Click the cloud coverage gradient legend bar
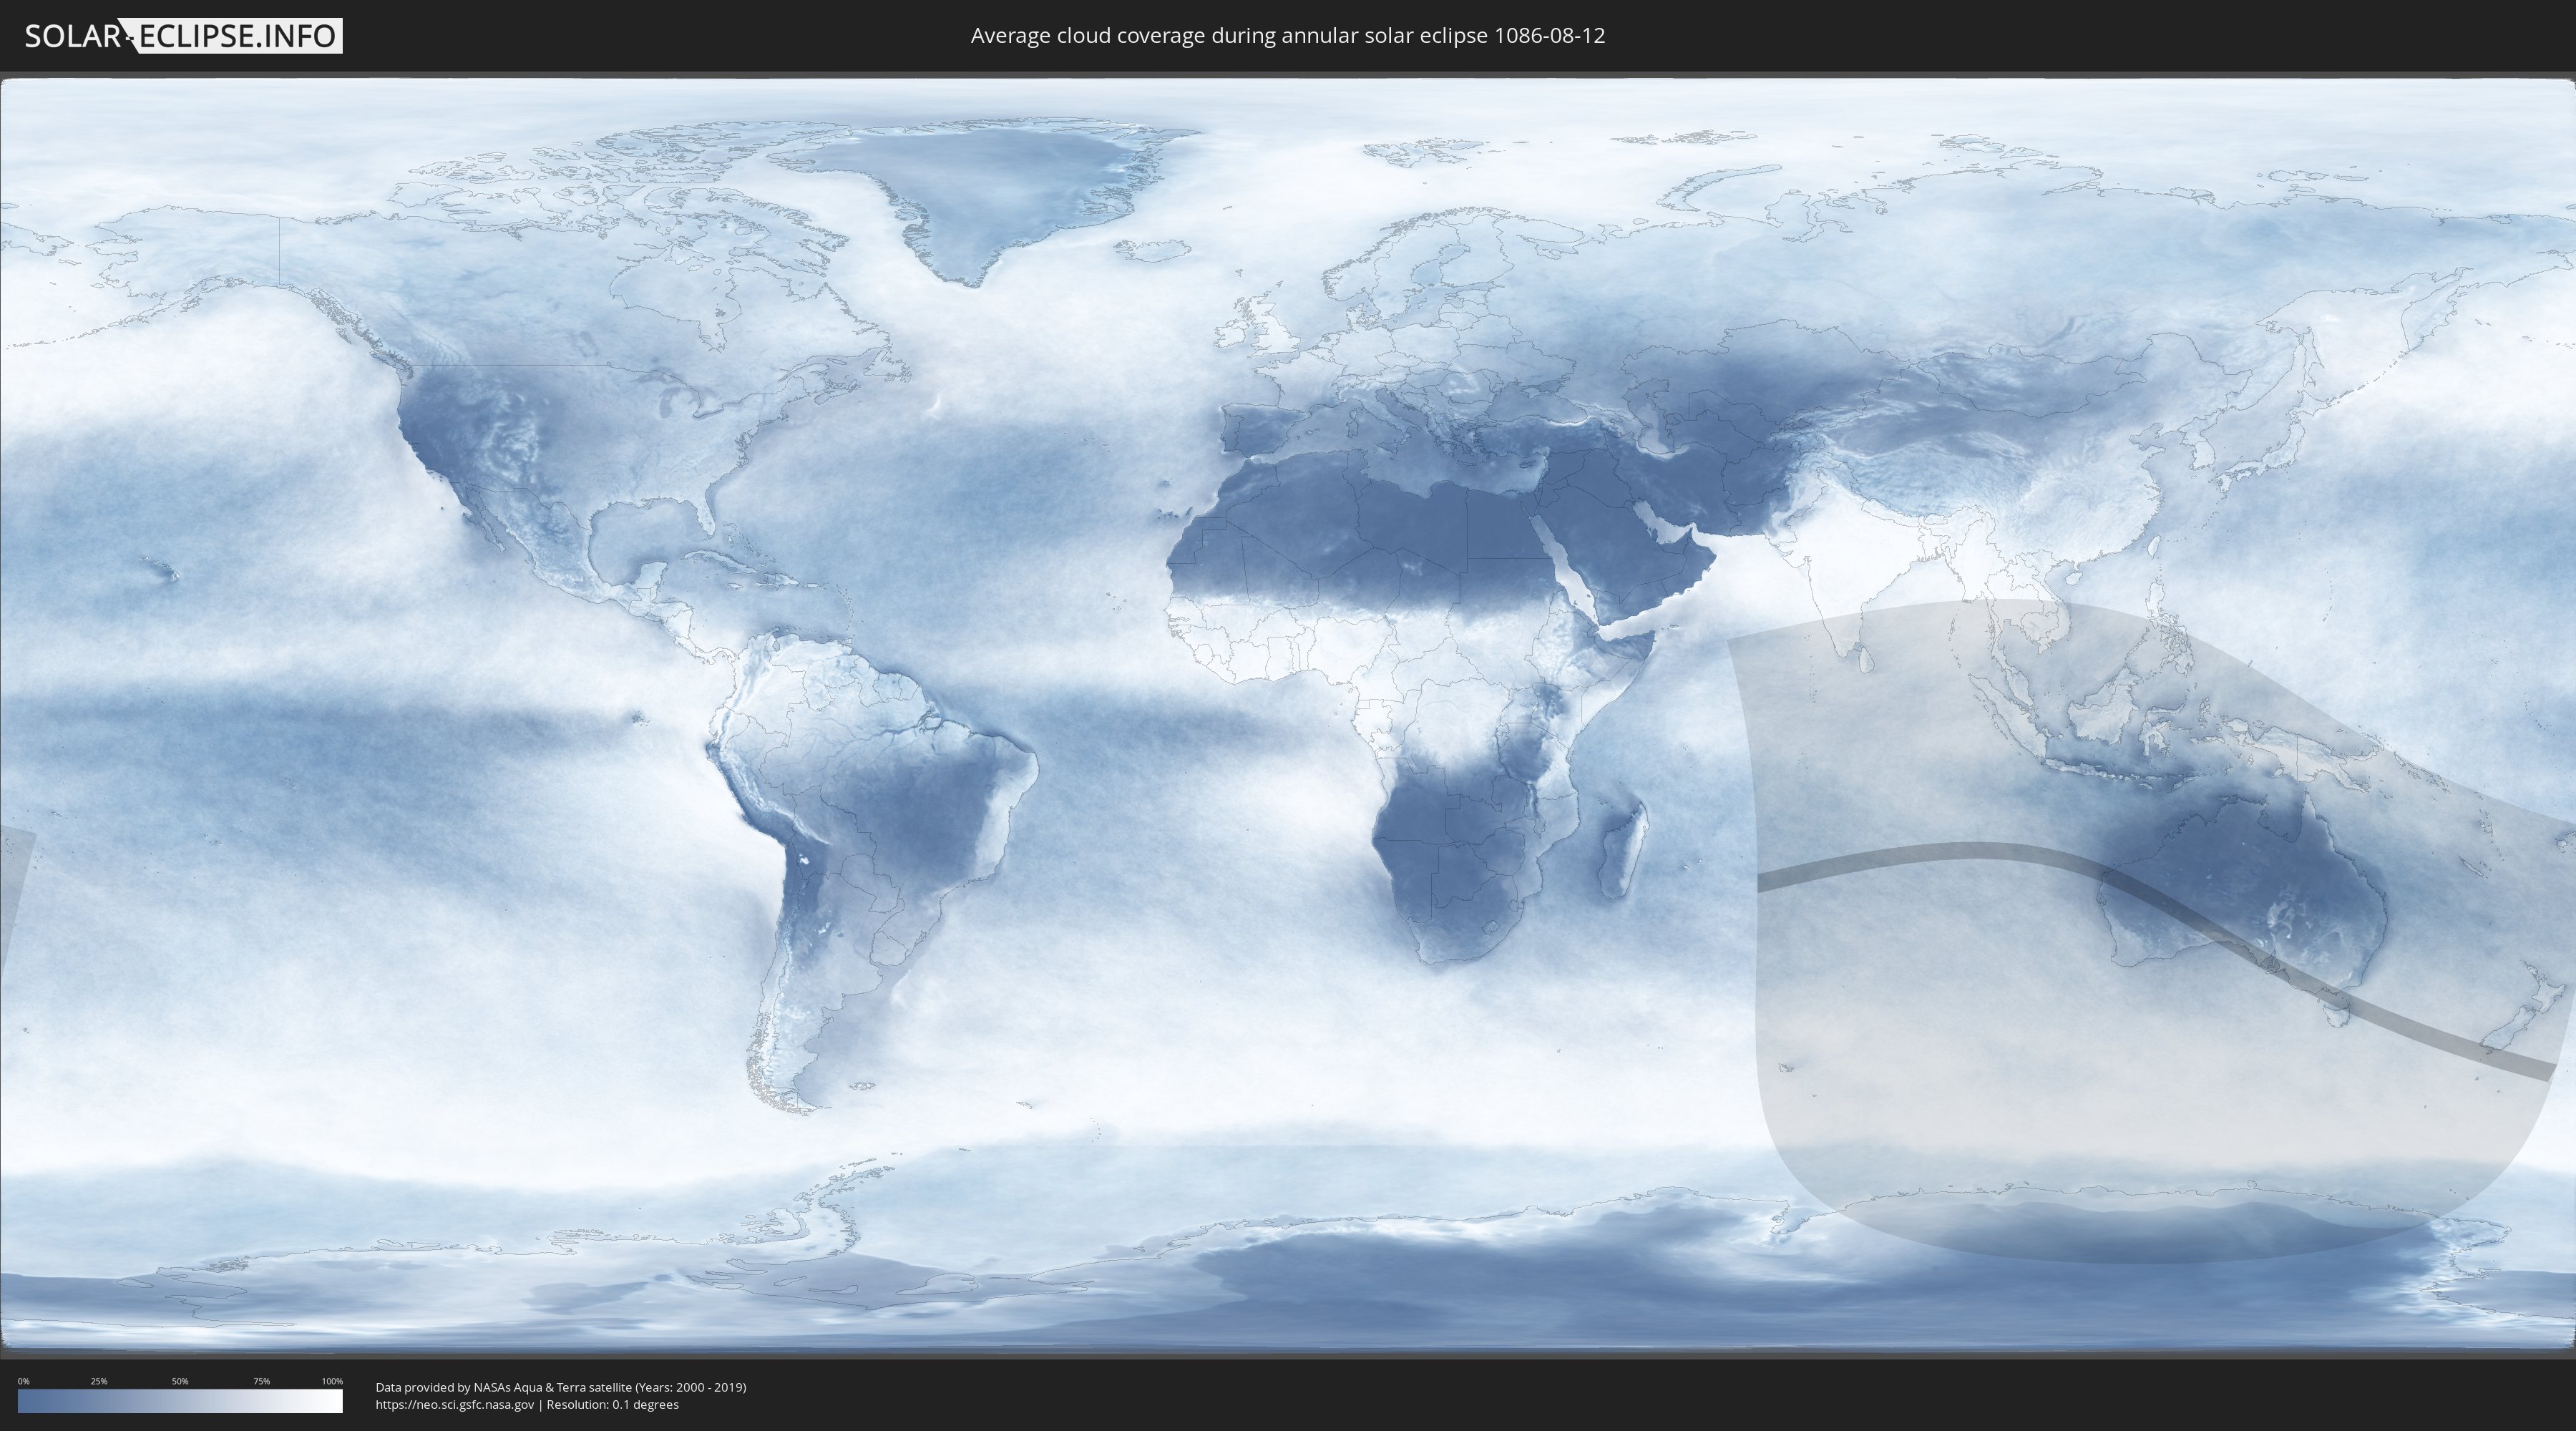Screen dimensions: 2576x1431 [180, 1401]
